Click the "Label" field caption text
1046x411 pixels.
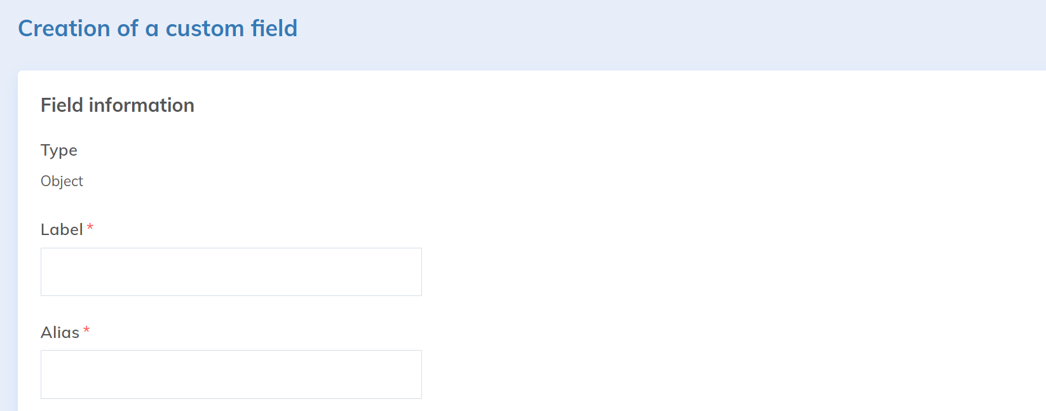coord(62,229)
